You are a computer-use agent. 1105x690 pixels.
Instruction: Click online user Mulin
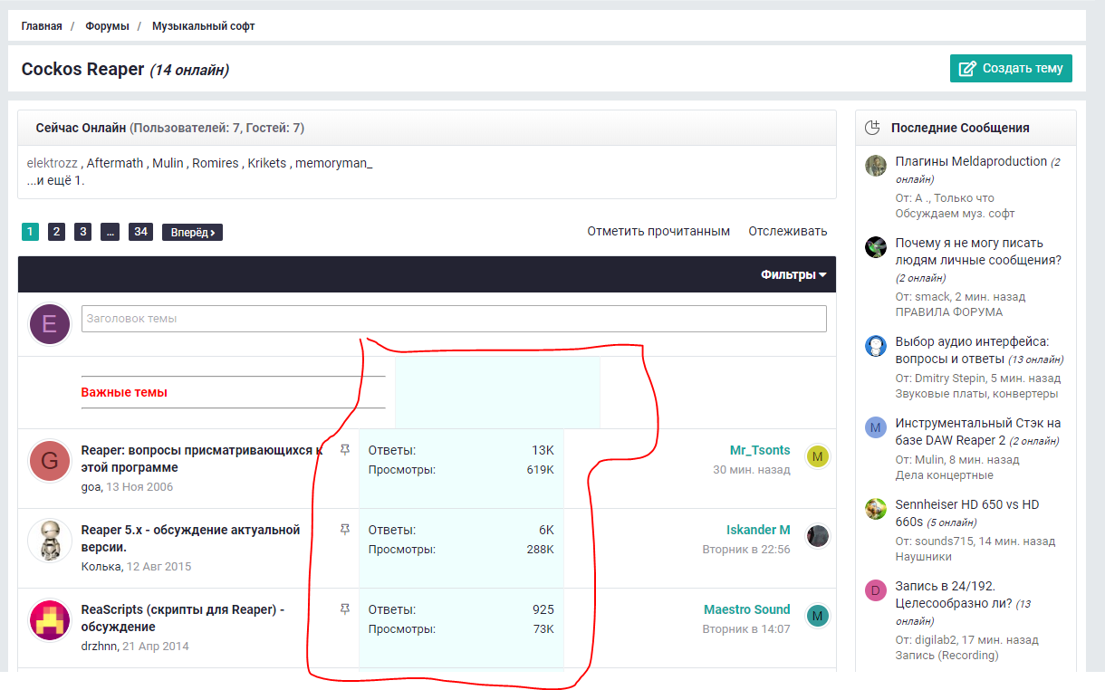(168, 163)
